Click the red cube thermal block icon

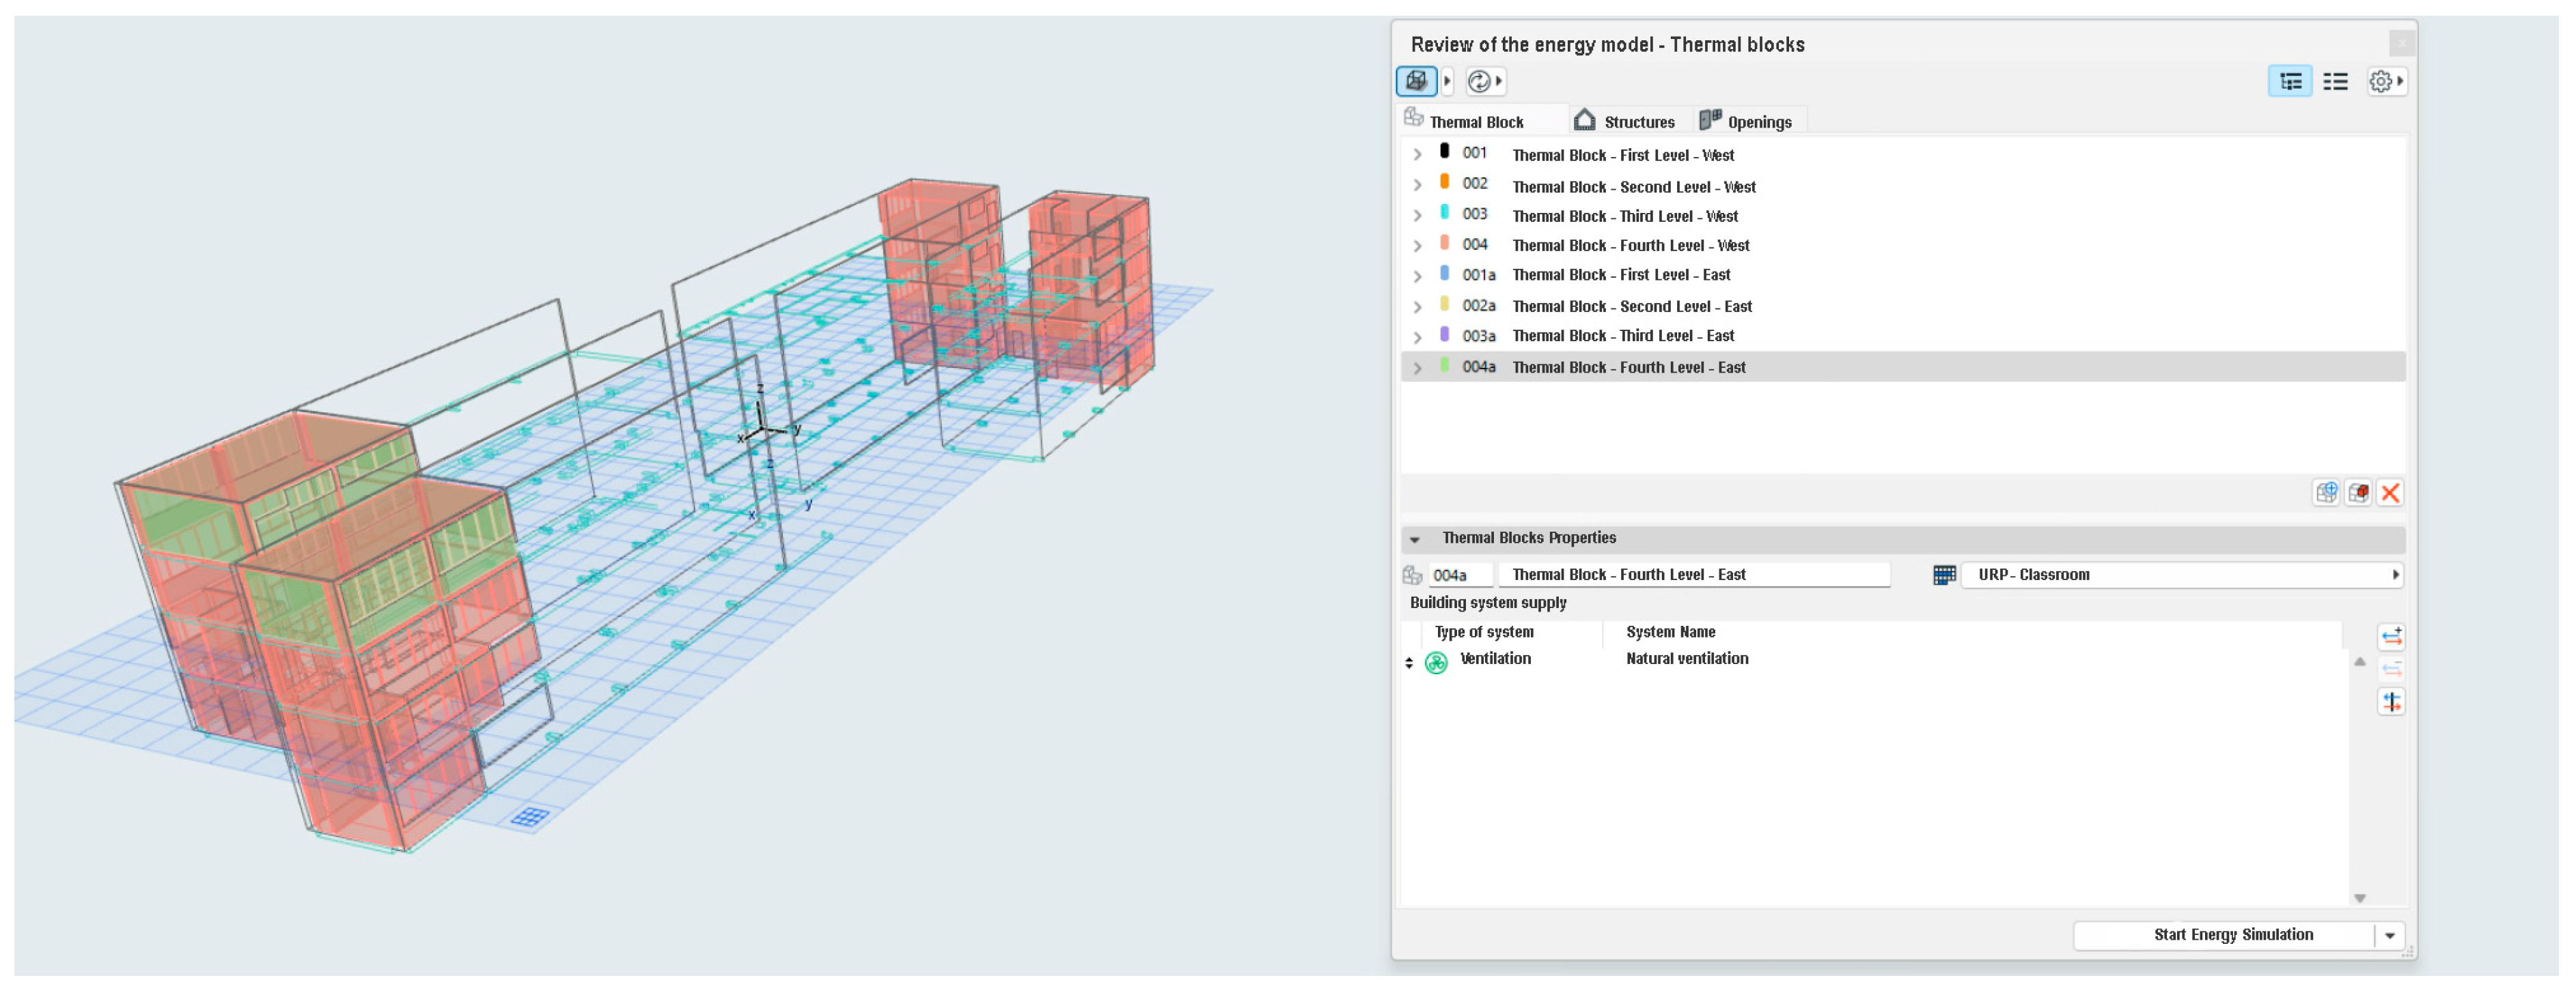[x=2358, y=493]
